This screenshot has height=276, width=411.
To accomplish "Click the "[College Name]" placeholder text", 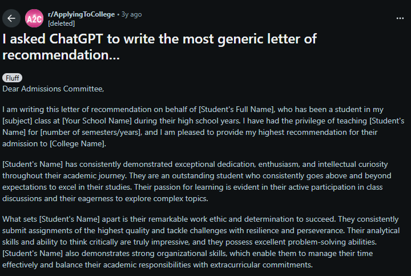I will [x=79, y=144].
